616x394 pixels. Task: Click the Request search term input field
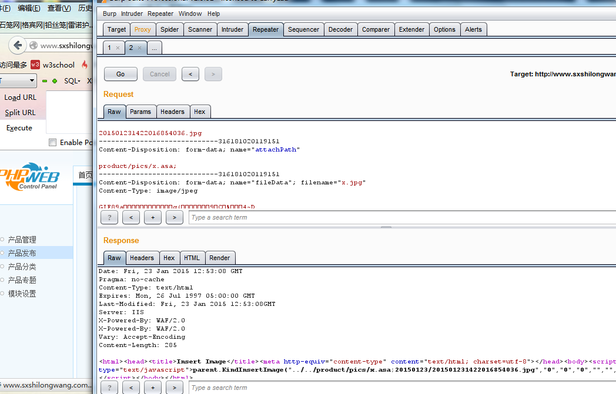402,217
